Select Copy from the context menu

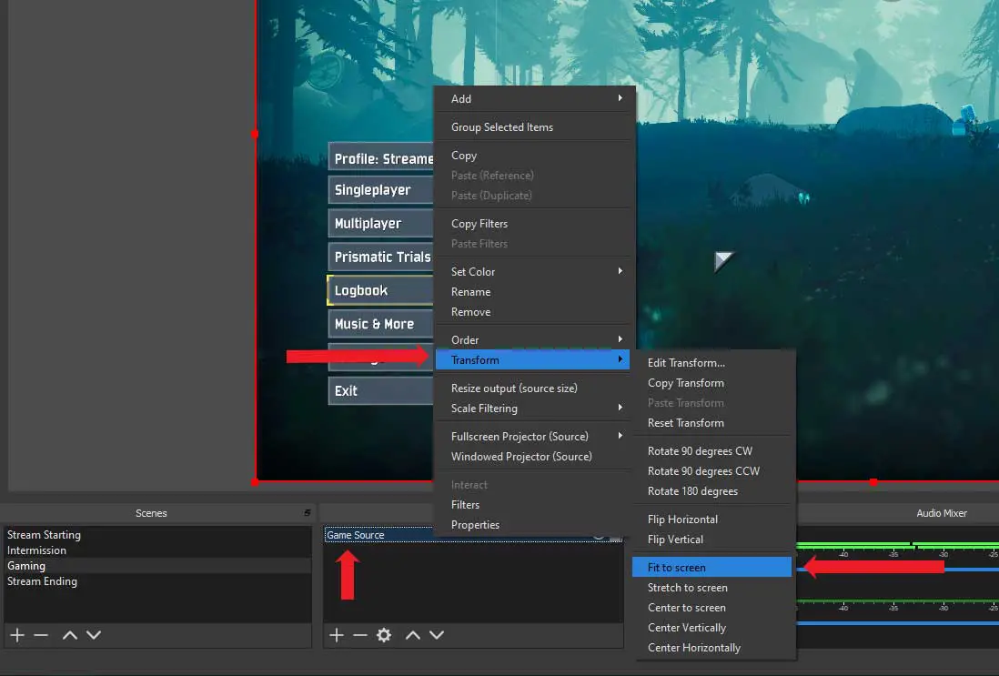[534, 156]
